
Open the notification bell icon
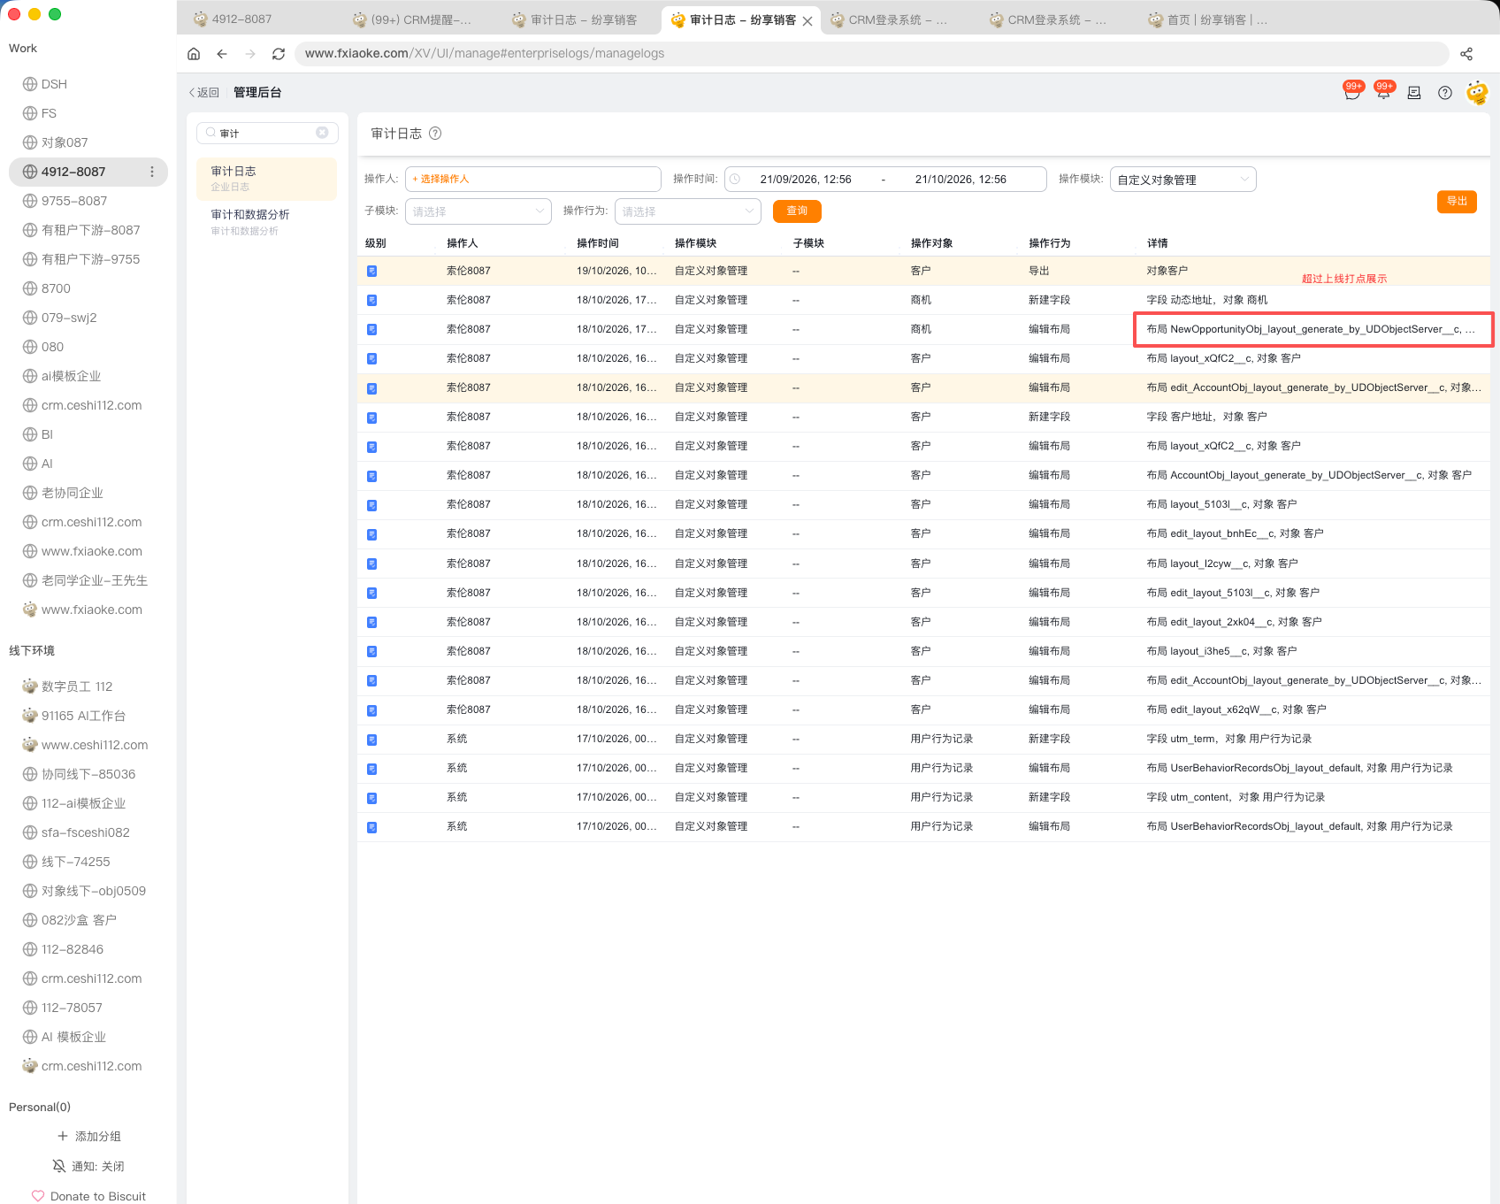[1383, 92]
